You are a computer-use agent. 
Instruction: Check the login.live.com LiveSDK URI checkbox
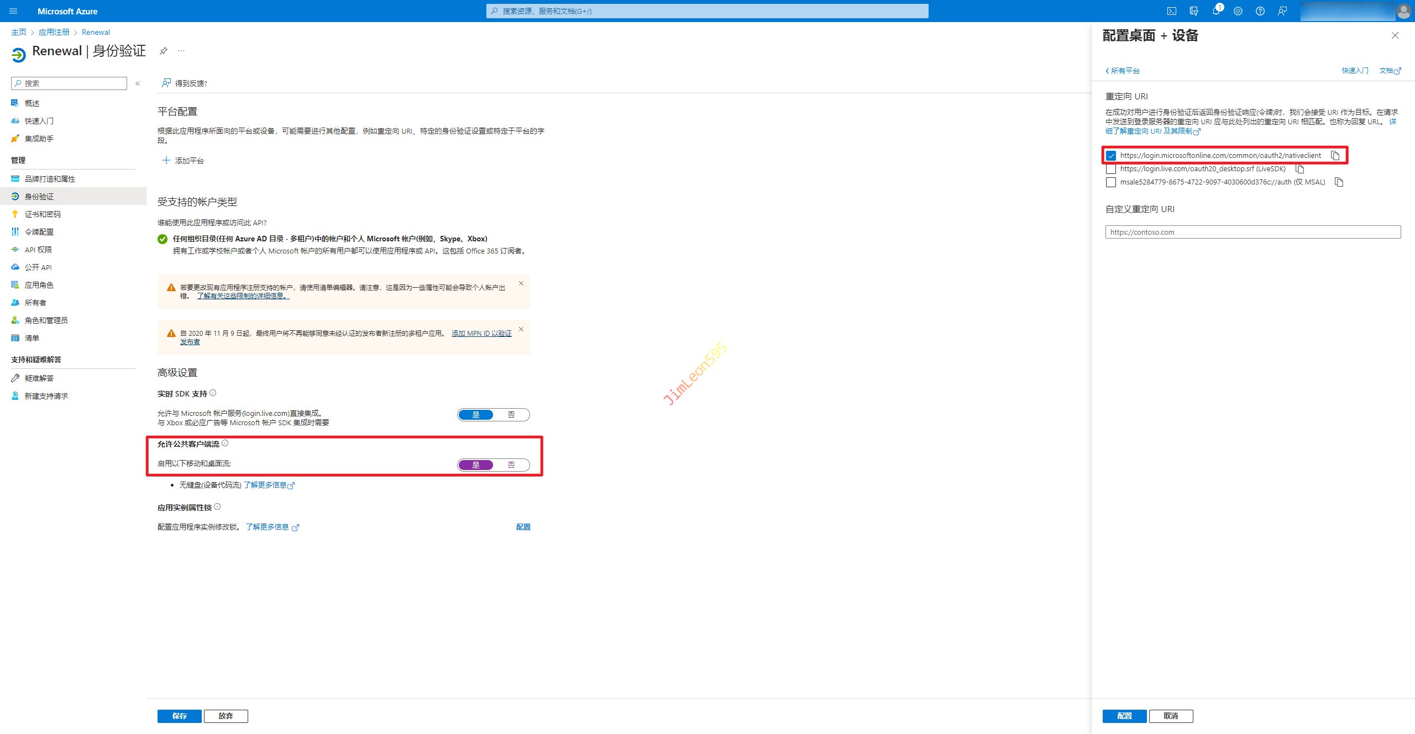1111,169
